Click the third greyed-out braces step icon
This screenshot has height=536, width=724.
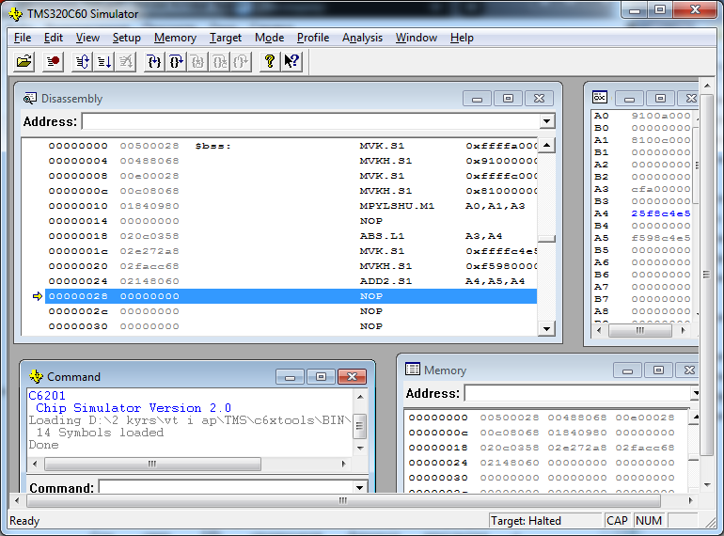coord(197,61)
